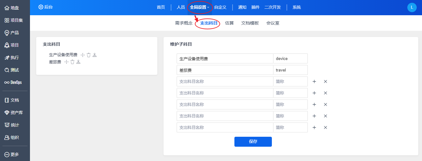Focus last empty 支出科目名称 field
422x161 pixels.
pos(225,127)
